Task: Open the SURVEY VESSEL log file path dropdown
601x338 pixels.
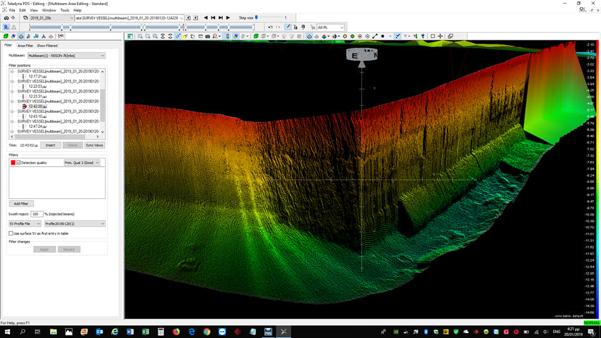Action: [129, 18]
